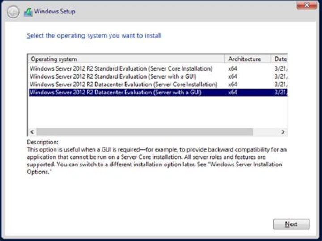Click the right scroll arrow of list
Image resolution: width=322 pixels, height=241 pixels.
283,132
